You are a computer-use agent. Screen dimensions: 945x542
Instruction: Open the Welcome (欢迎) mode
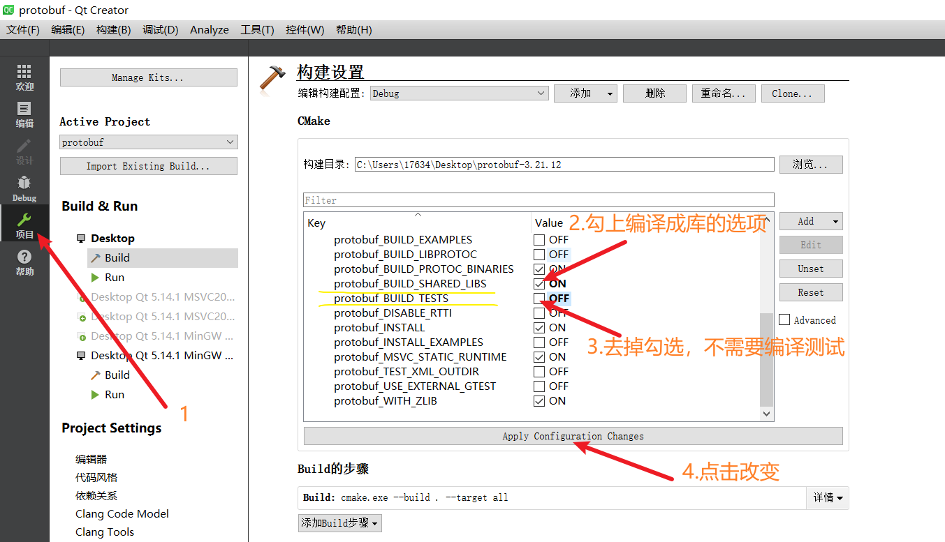24,77
